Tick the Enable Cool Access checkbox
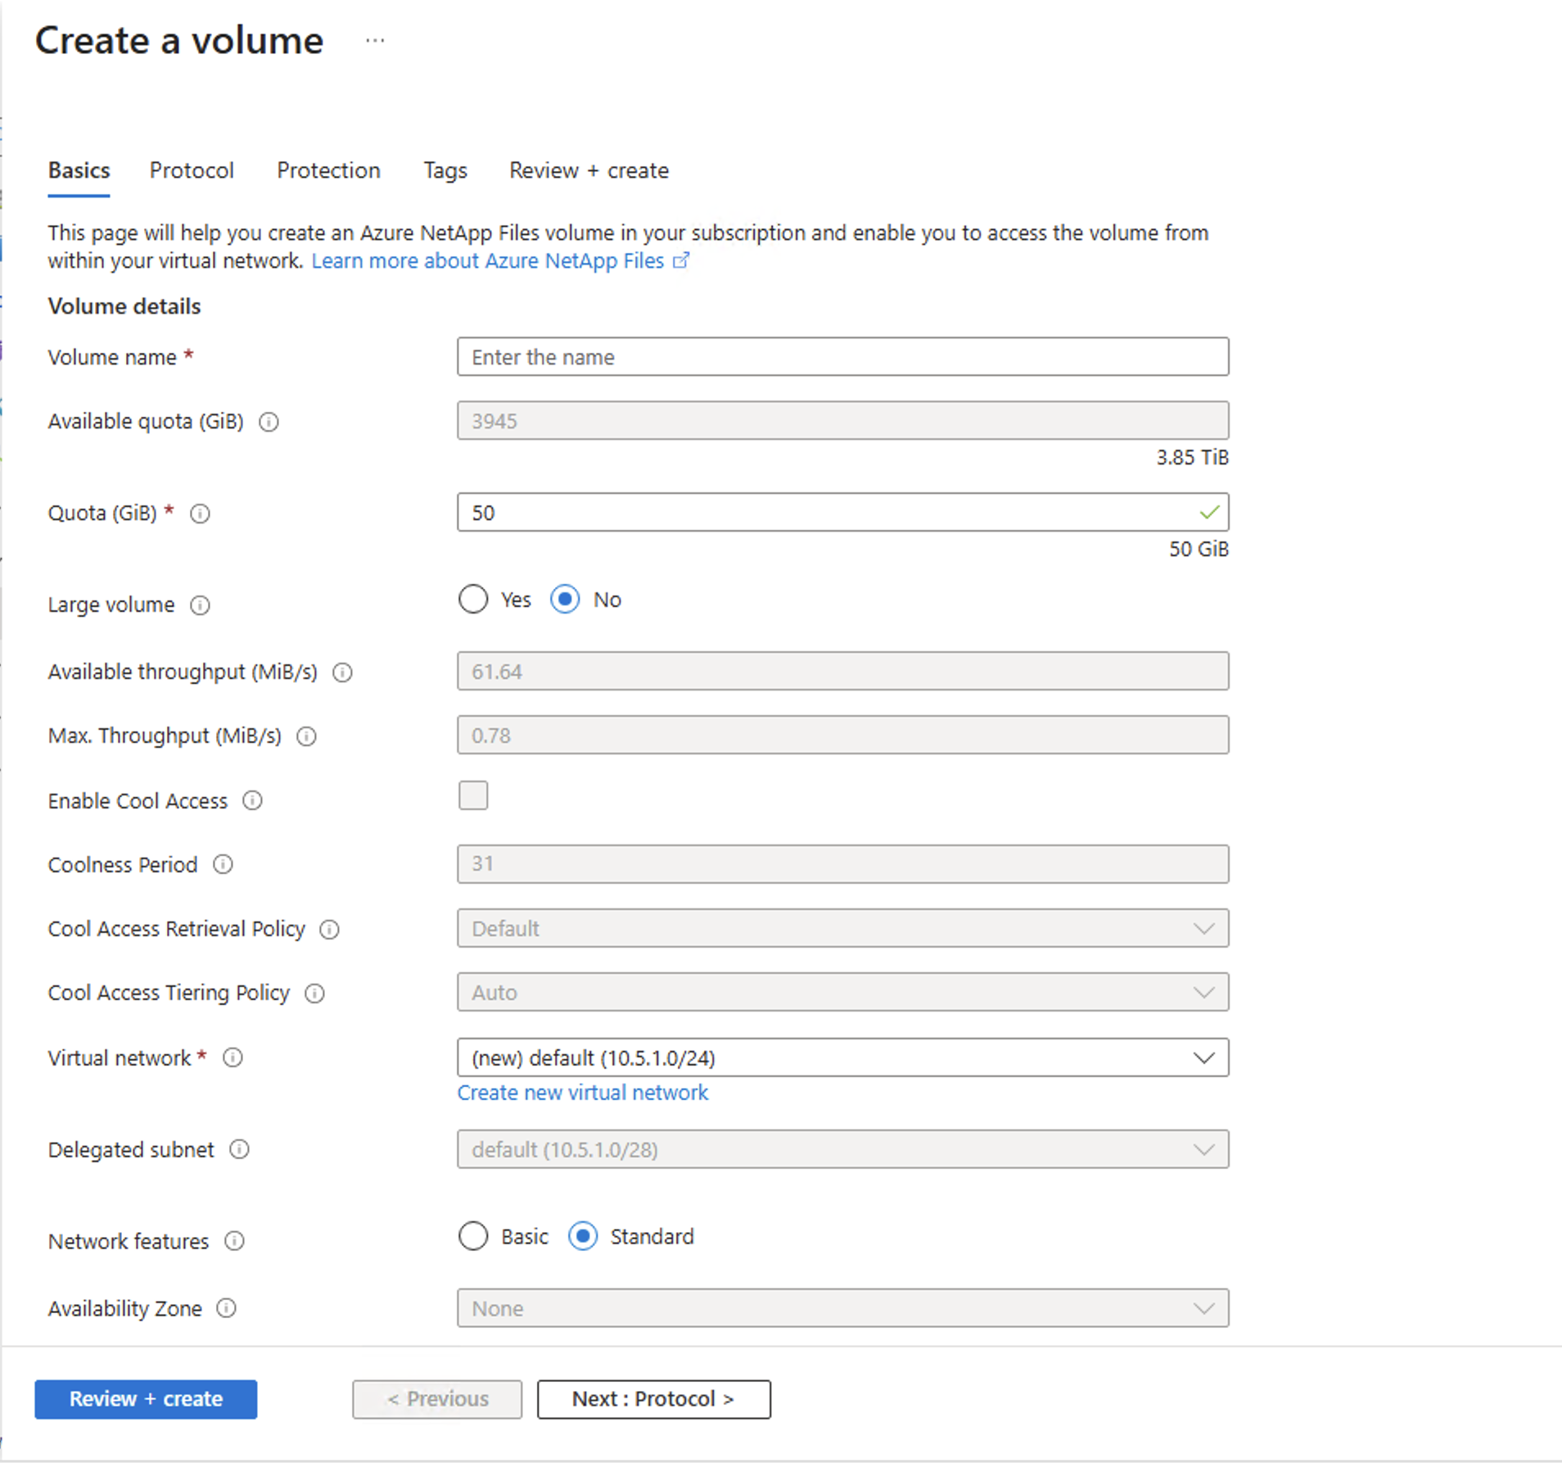 [473, 795]
